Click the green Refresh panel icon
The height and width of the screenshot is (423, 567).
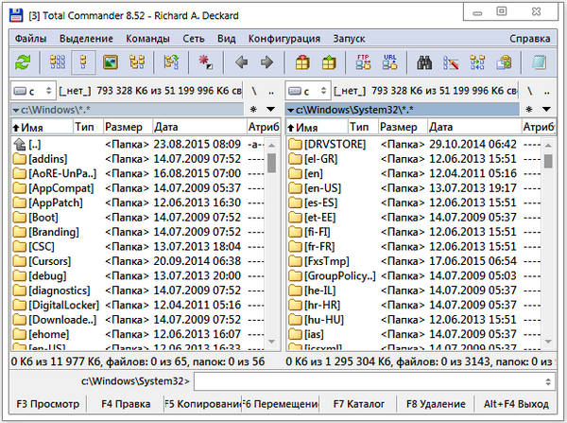[x=23, y=62]
